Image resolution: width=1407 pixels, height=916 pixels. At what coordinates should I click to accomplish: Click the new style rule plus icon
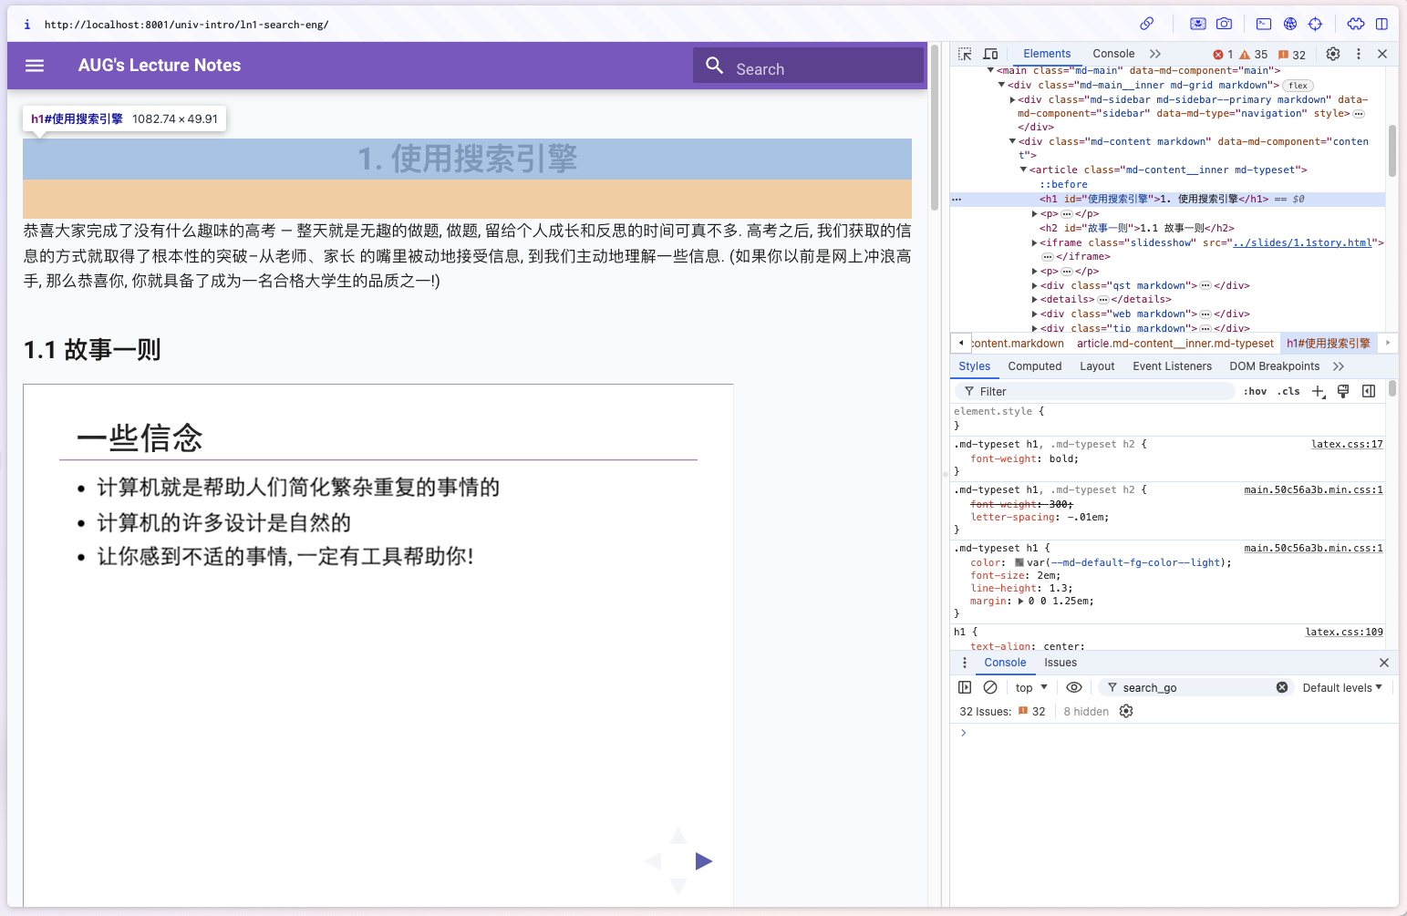tap(1318, 392)
